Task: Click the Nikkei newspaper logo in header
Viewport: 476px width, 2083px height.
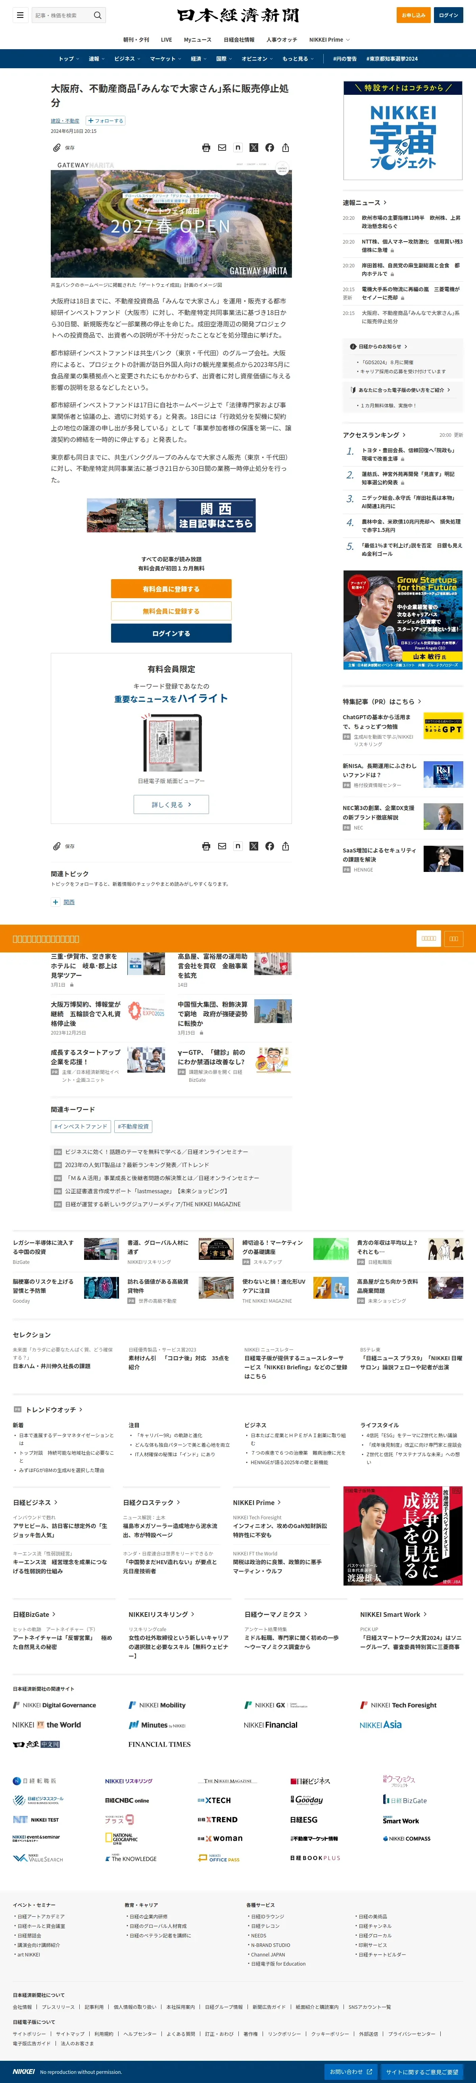Action: point(238,15)
